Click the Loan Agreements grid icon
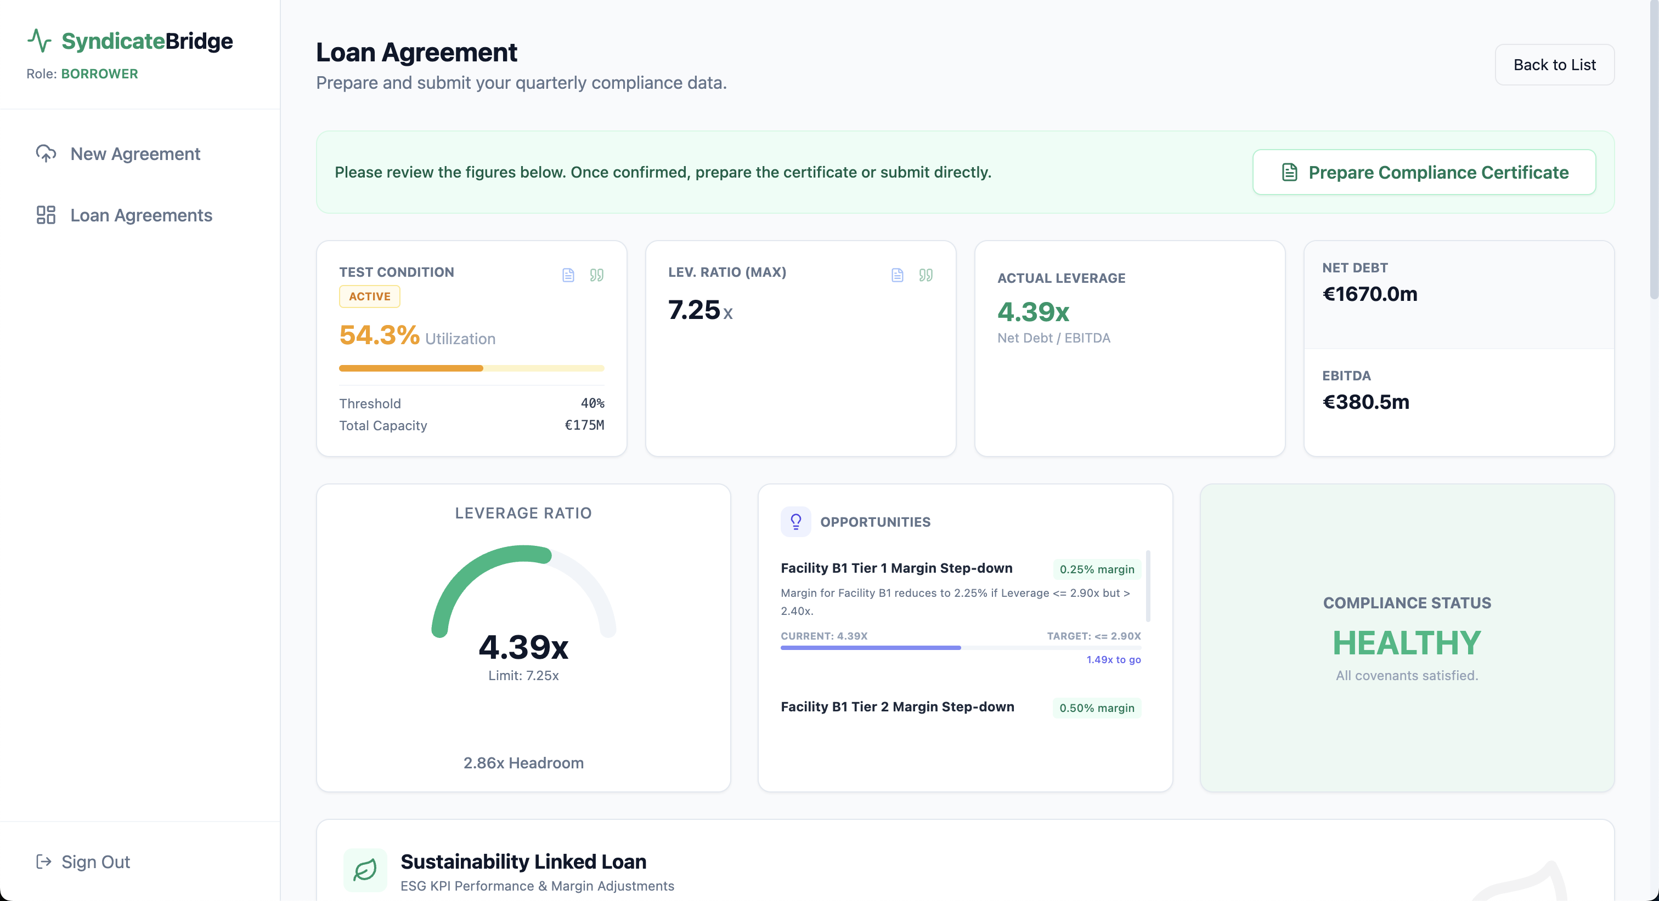1659x901 pixels. click(46, 215)
